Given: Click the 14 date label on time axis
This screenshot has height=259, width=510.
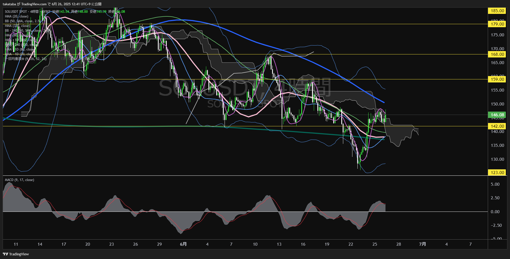Looking at the screenshot, I should (40, 244).
